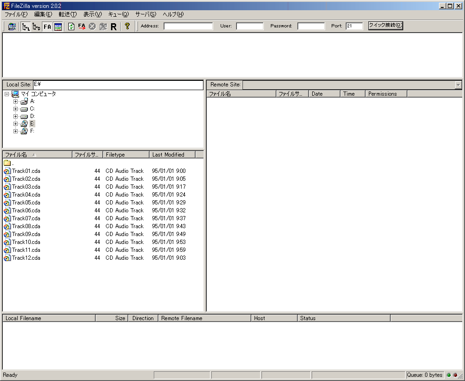Open the ファイル(F) menu
This screenshot has width=465, height=381.
click(16, 14)
